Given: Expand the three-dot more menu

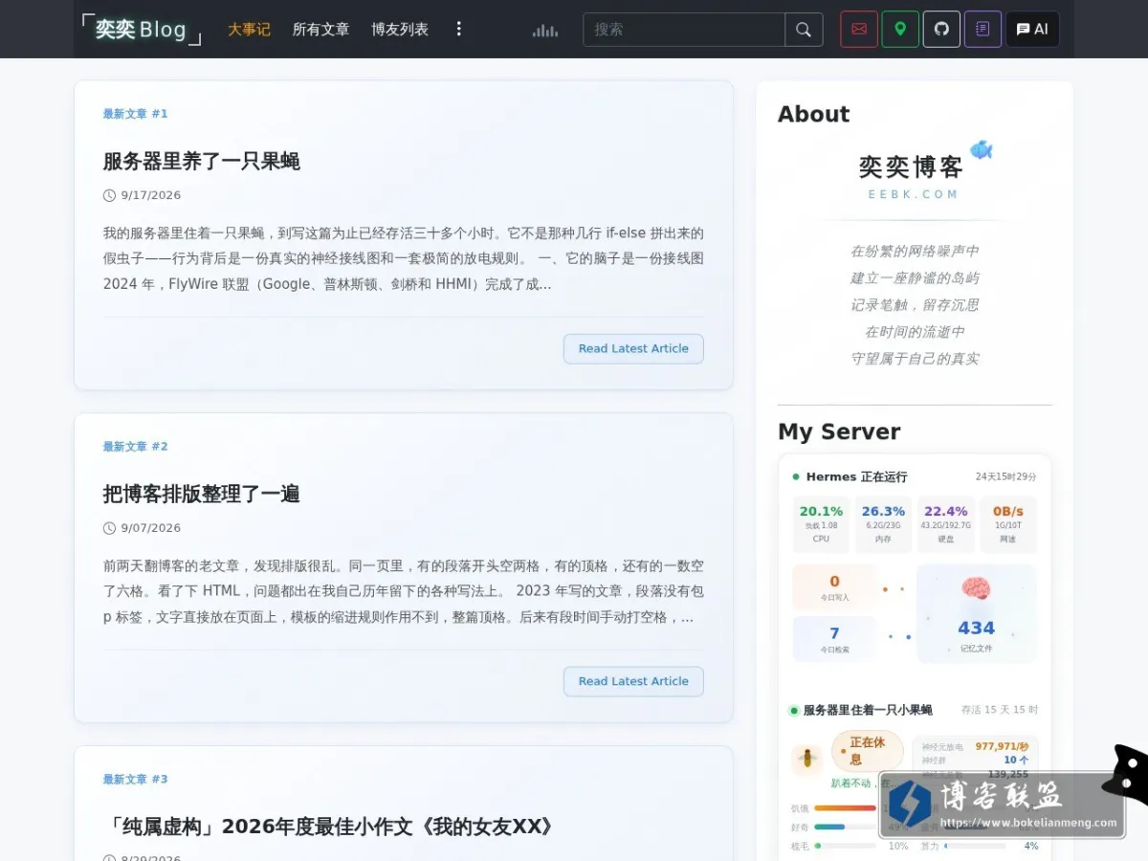Looking at the screenshot, I should [x=458, y=29].
